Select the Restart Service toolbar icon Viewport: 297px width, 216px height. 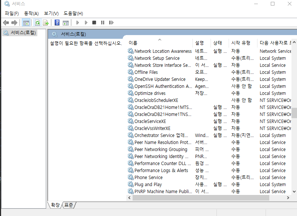pos(112,23)
